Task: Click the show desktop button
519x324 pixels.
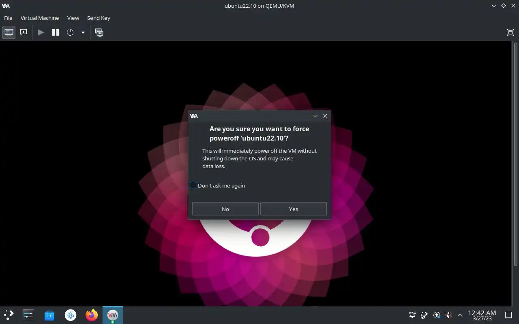Action: coord(508,315)
